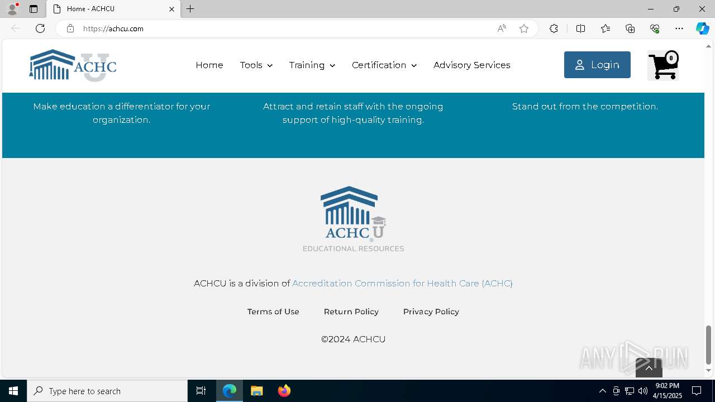The width and height of the screenshot is (715, 402).
Task: Open the shopping cart icon
Action: pos(663,65)
